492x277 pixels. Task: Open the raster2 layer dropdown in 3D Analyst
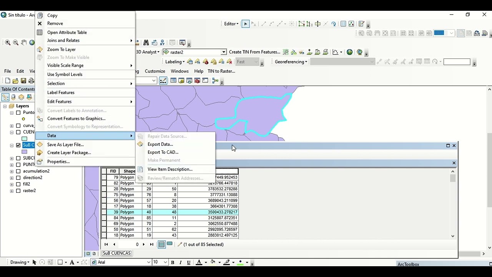pos(224,52)
